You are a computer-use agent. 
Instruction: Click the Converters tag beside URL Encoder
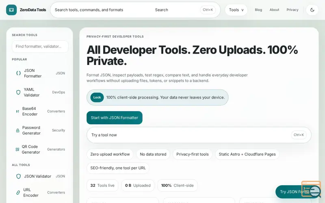[x=56, y=192]
